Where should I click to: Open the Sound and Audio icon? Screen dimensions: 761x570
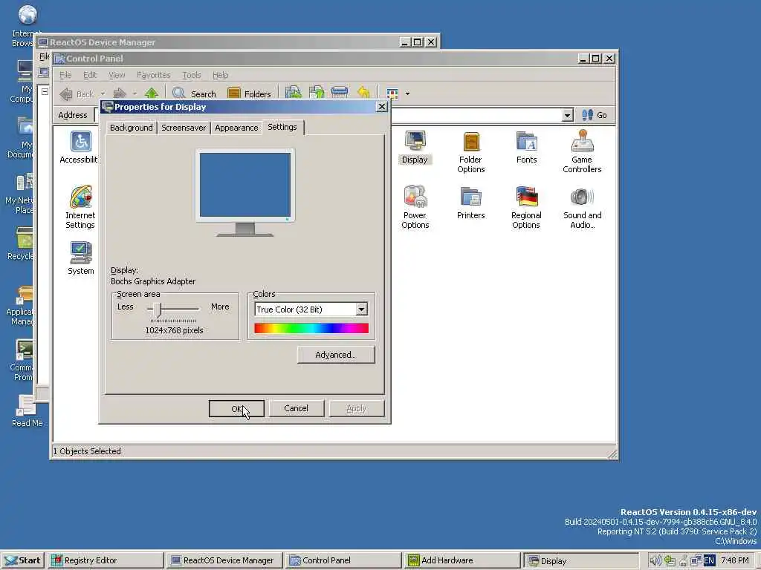(x=582, y=207)
